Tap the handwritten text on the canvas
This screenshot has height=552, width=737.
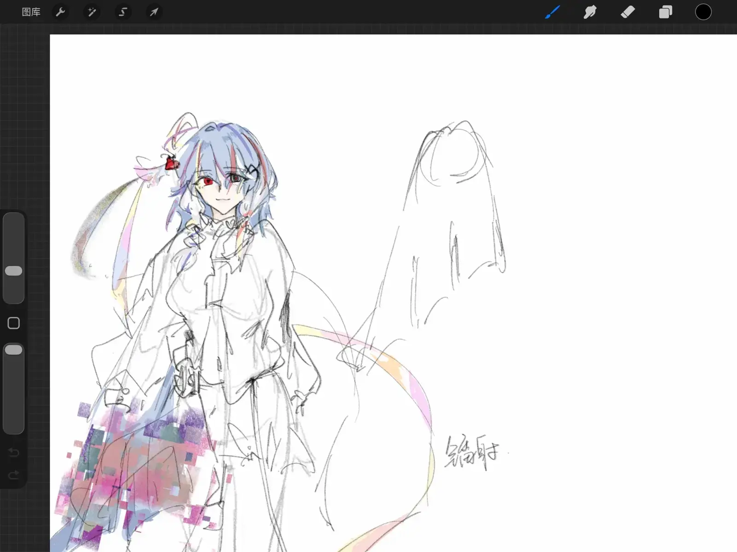(x=471, y=452)
